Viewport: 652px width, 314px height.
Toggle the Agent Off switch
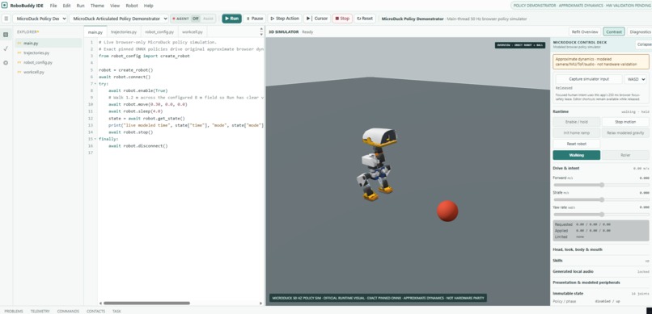pyautogui.click(x=196, y=19)
